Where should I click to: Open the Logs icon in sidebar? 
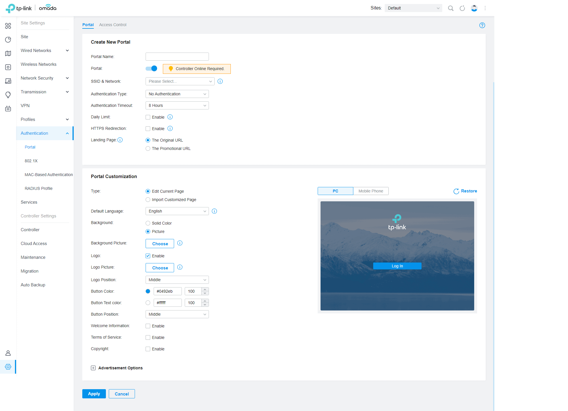(x=8, y=109)
